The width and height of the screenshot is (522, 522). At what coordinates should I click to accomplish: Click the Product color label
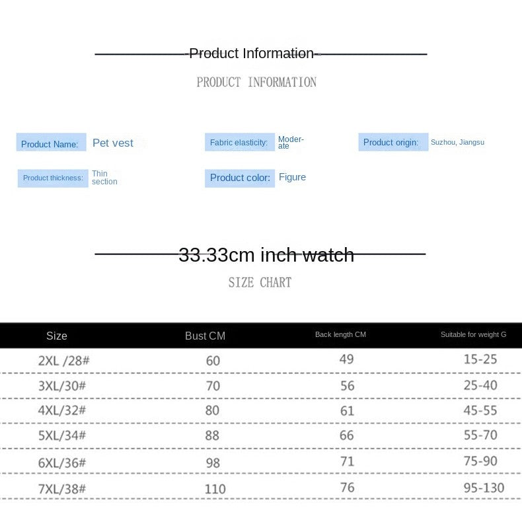[240, 178]
